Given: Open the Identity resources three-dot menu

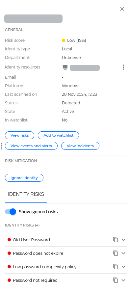Looking at the screenshot, I should (123, 67).
